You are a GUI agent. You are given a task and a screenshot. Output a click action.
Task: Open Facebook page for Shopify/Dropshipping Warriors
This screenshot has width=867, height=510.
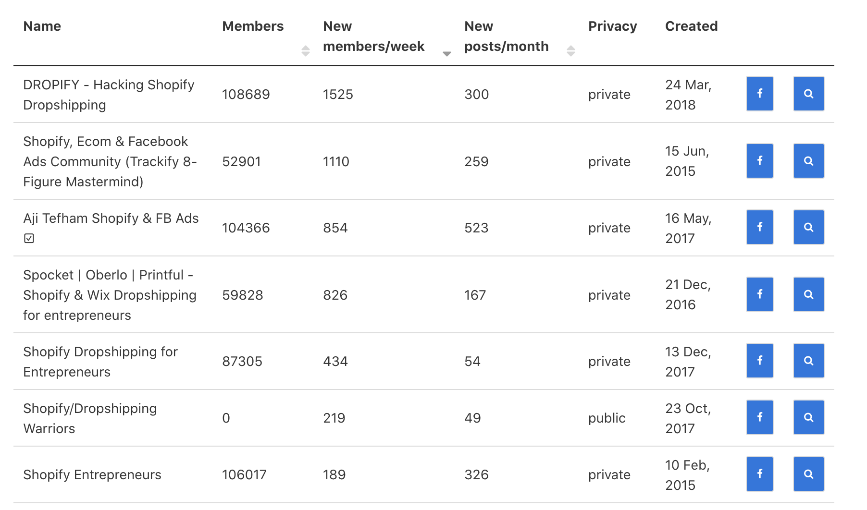pyautogui.click(x=759, y=417)
